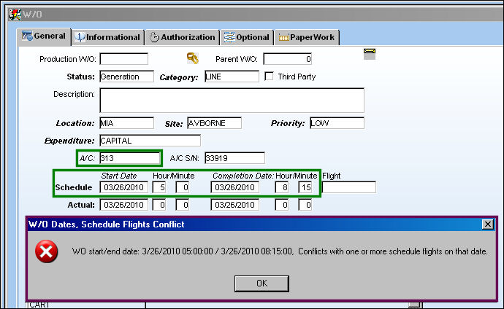Click the W/O window application icon
504x309 pixels.
tap(15, 14)
